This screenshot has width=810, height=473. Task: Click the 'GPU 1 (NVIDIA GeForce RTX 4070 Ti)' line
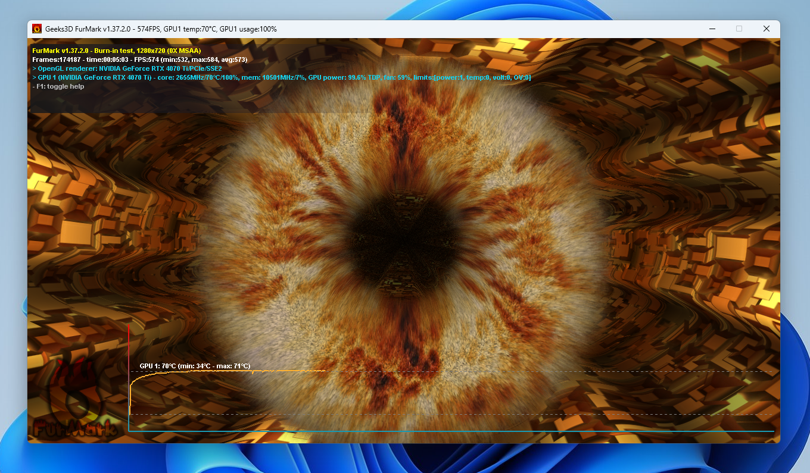282,77
